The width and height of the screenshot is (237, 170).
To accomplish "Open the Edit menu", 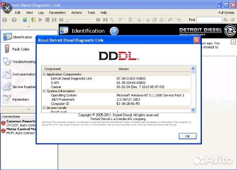I will [x=18, y=13].
